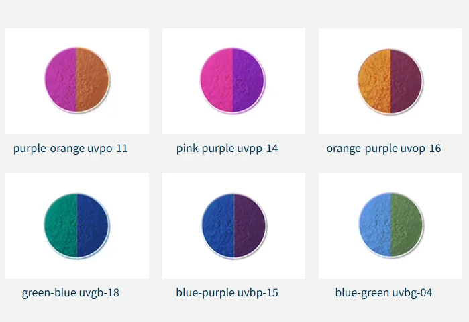
Task: Pick the dark plum half of uvbp-15 swatch
Action: click(x=250, y=225)
